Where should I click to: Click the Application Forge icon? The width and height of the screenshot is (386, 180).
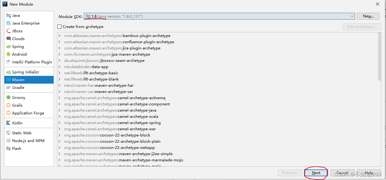tap(8, 113)
